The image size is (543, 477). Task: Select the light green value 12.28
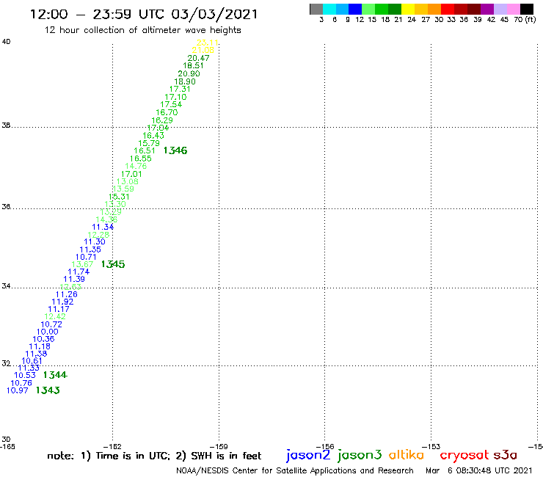(x=98, y=235)
